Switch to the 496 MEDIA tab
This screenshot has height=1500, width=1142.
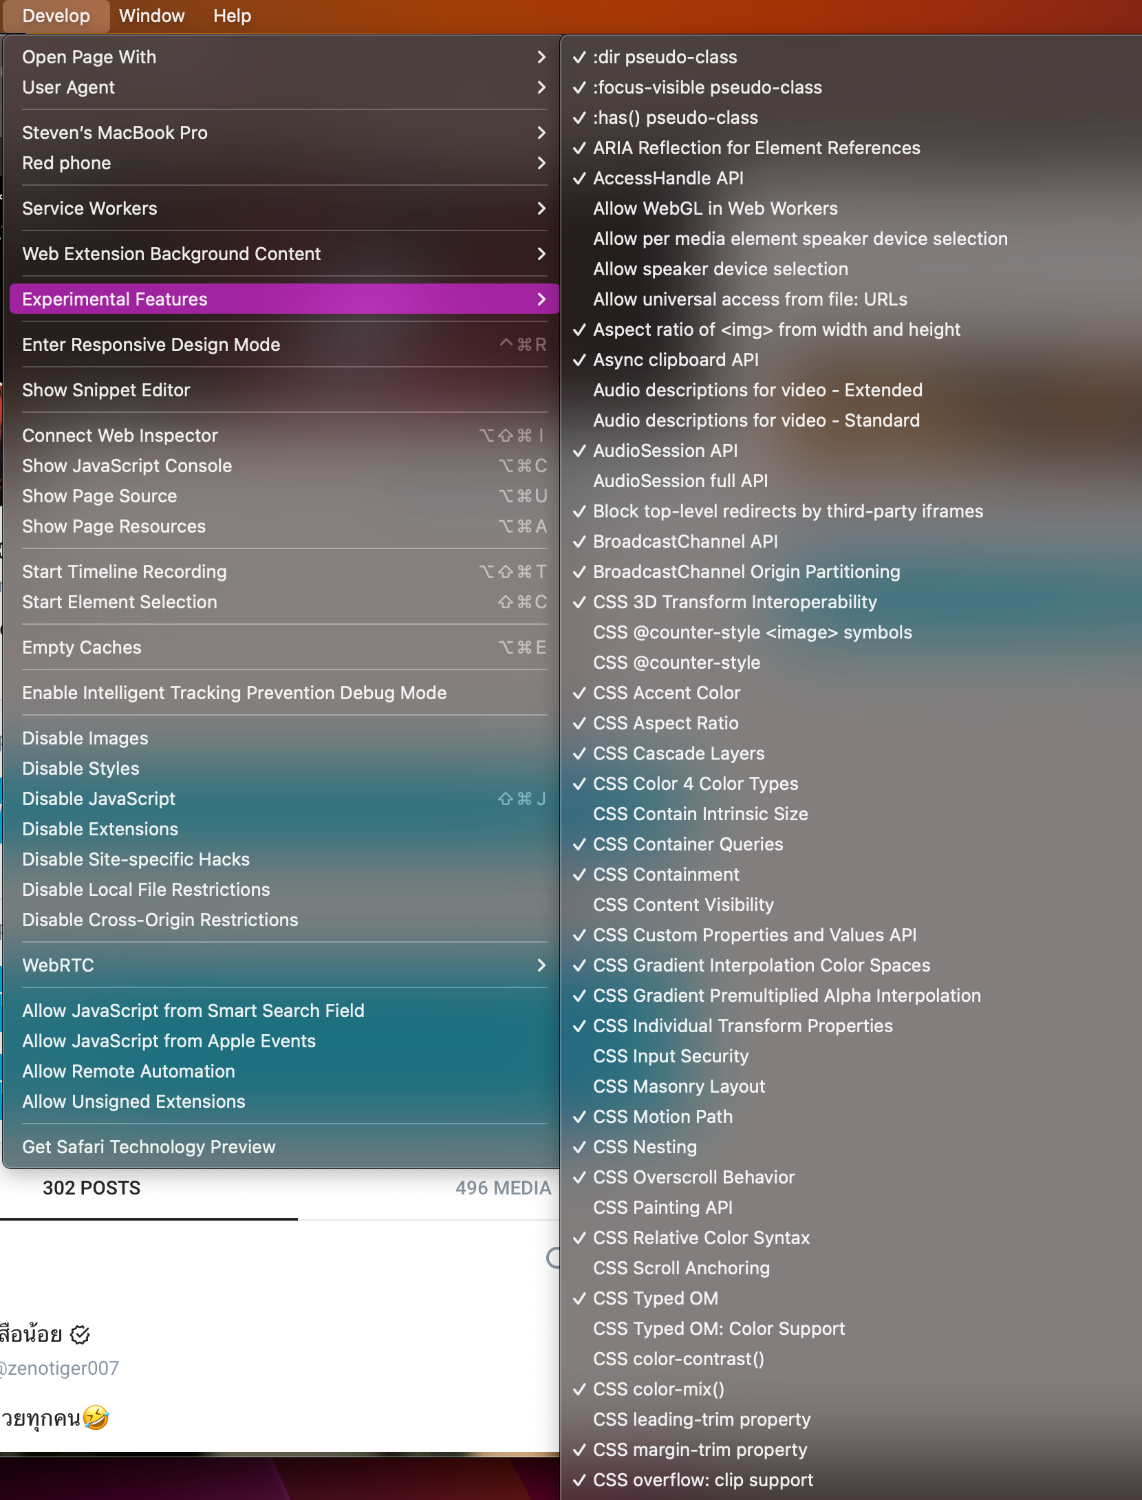(x=503, y=1187)
